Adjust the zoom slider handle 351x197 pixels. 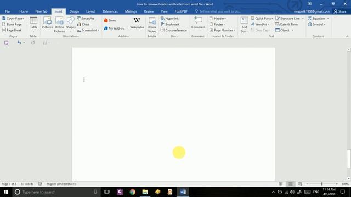(x=322, y=184)
